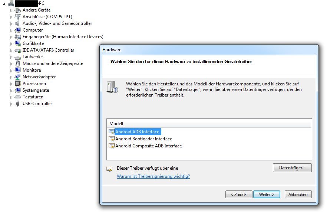Screen dimensions: 327x212
Task: Select the Grafikkarte tree label
Action: (x=33, y=43)
